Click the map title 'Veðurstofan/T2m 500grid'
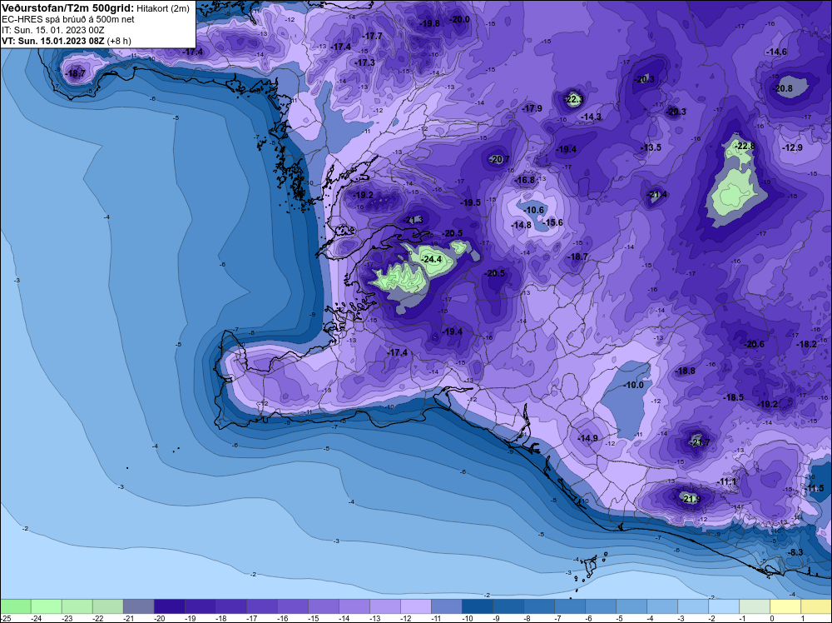The image size is (832, 623). pyautogui.click(x=67, y=8)
